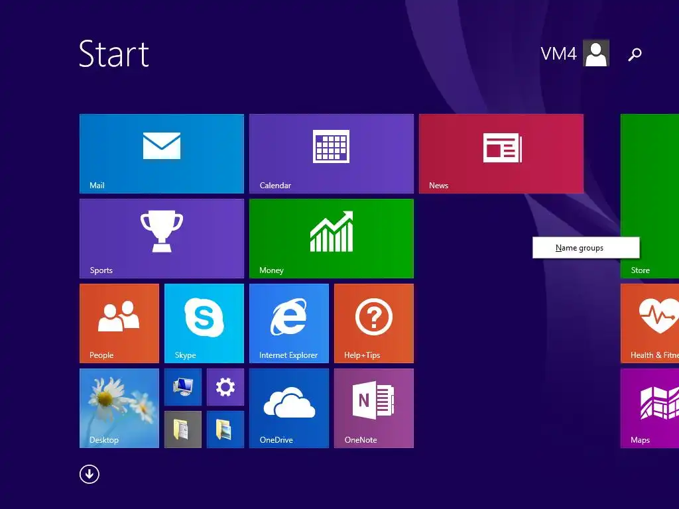Open the People tile
The image size is (679, 509).
[119, 323]
